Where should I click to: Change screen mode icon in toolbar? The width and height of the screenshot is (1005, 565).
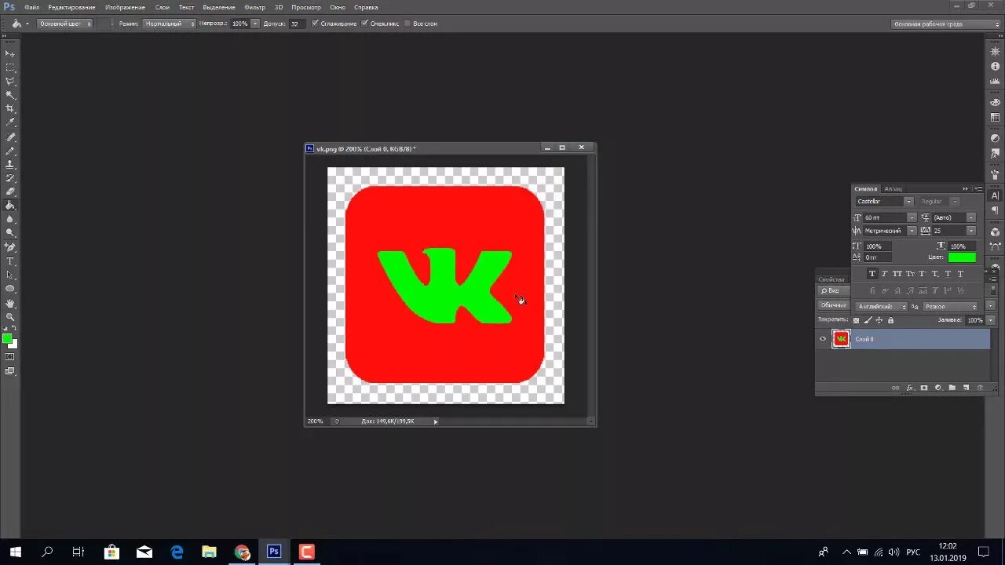coord(10,371)
